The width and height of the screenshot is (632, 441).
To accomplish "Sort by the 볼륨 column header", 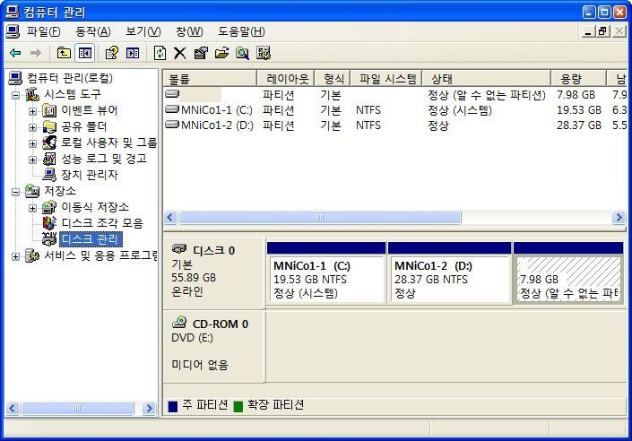I will point(210,78).
